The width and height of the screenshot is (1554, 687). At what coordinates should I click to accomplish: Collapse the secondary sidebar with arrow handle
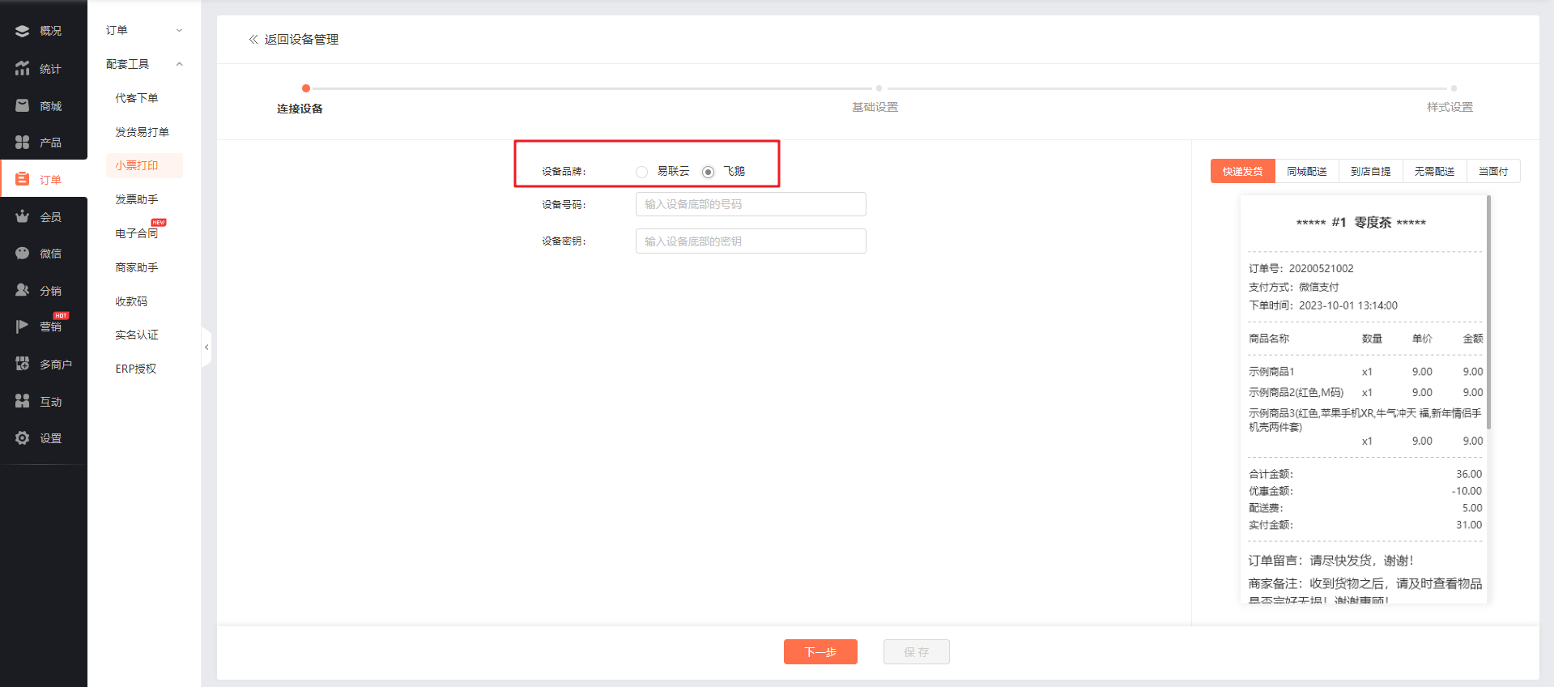coord(206,348)
